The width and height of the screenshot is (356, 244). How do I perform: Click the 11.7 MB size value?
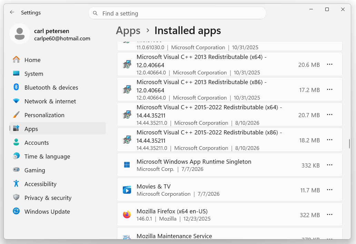[310, 190]
